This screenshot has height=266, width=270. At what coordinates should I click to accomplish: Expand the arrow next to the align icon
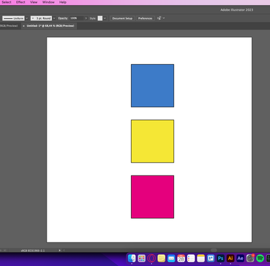tap(163, 18)
